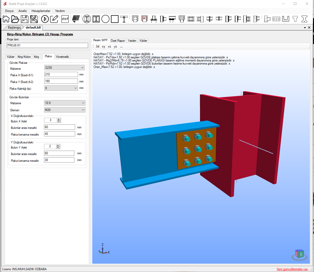Open the tab list dropdown arrow at right
The image size is (314, 272).
coord(305,27)
